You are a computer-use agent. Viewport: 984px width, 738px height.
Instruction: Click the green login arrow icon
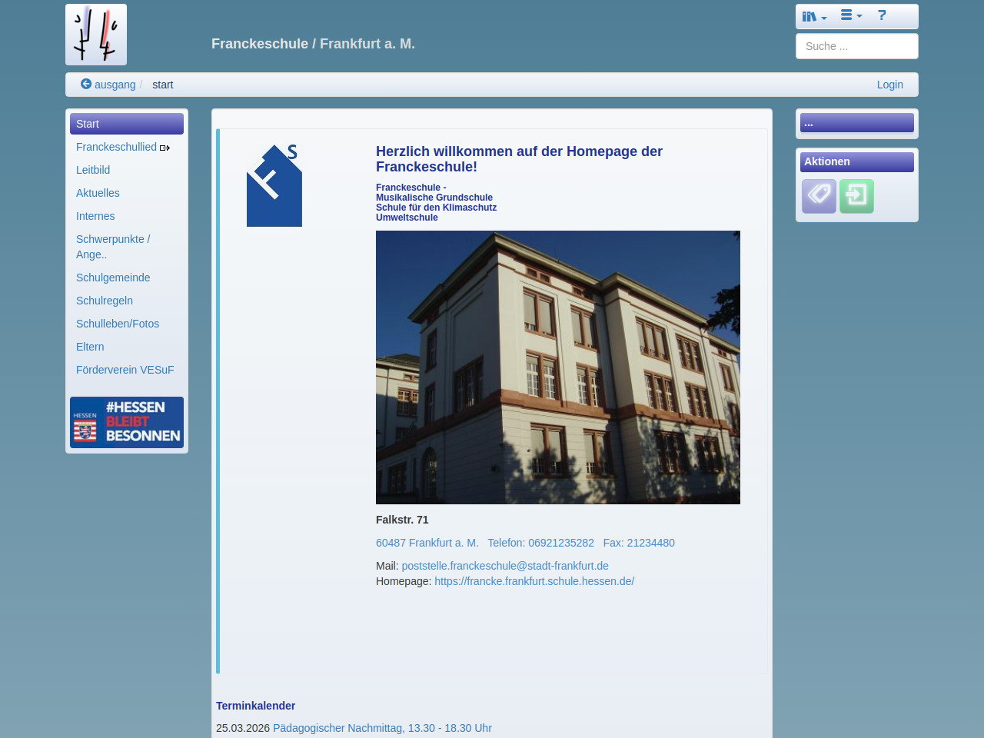click(856, 196)
